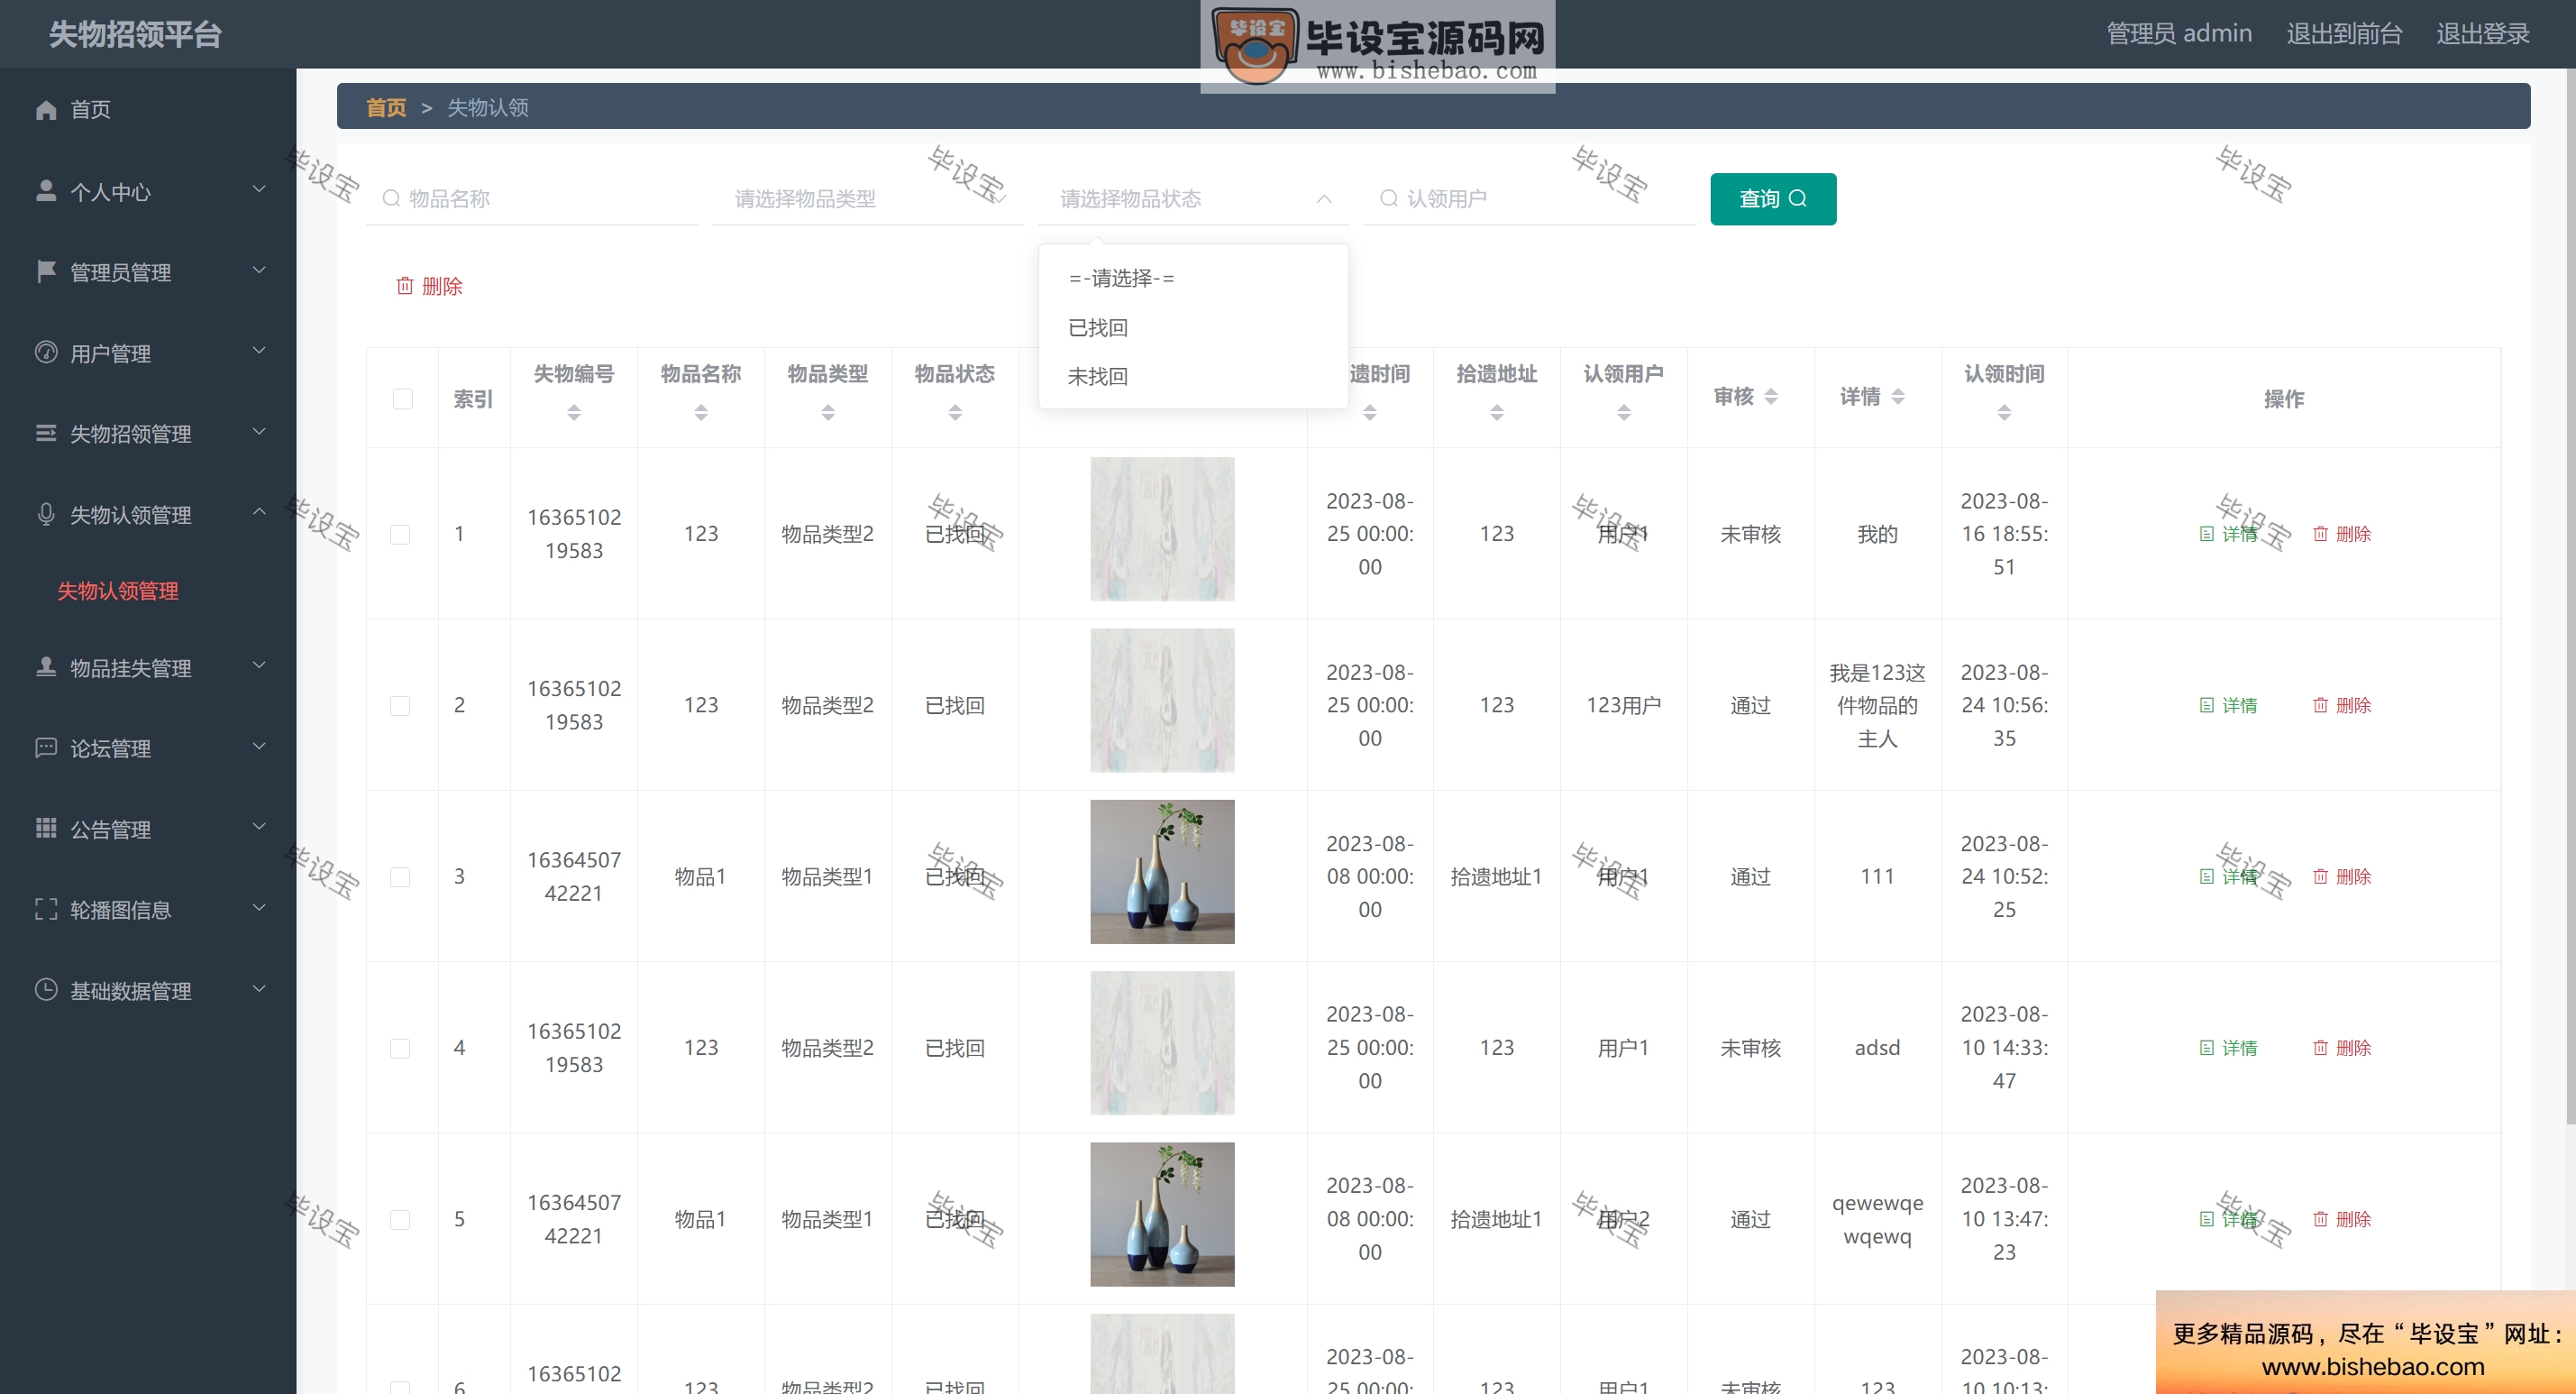This screenshot has width=2576, height=1394.
Task: Open 详情 for row 1
Action: click(x=2229, y=535)
